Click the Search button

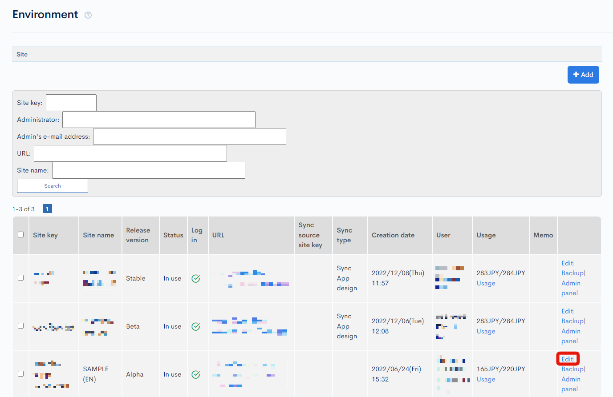click(53, 186)
